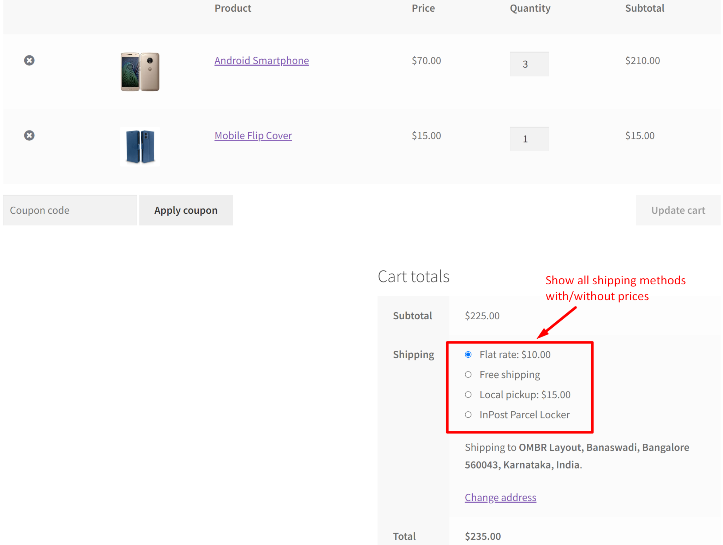Select Local pickup shipping
Image resolution: width=723 pixels, height=545 pixels.
coord(468,395)
